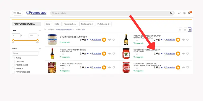Expand the Marka filter dropdown
Viewport: 203px width, 101px height.
click(x=57, y=24)
